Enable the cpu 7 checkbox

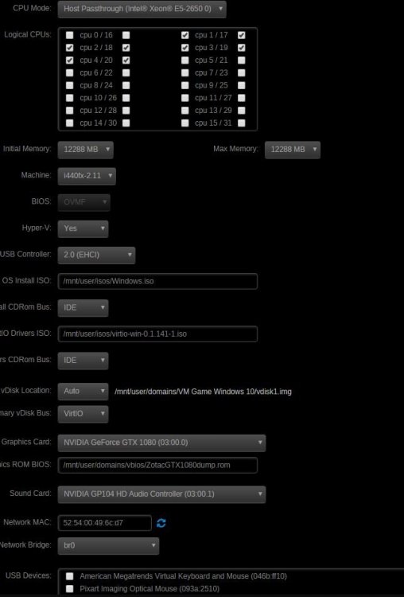(x=185, y=72)
